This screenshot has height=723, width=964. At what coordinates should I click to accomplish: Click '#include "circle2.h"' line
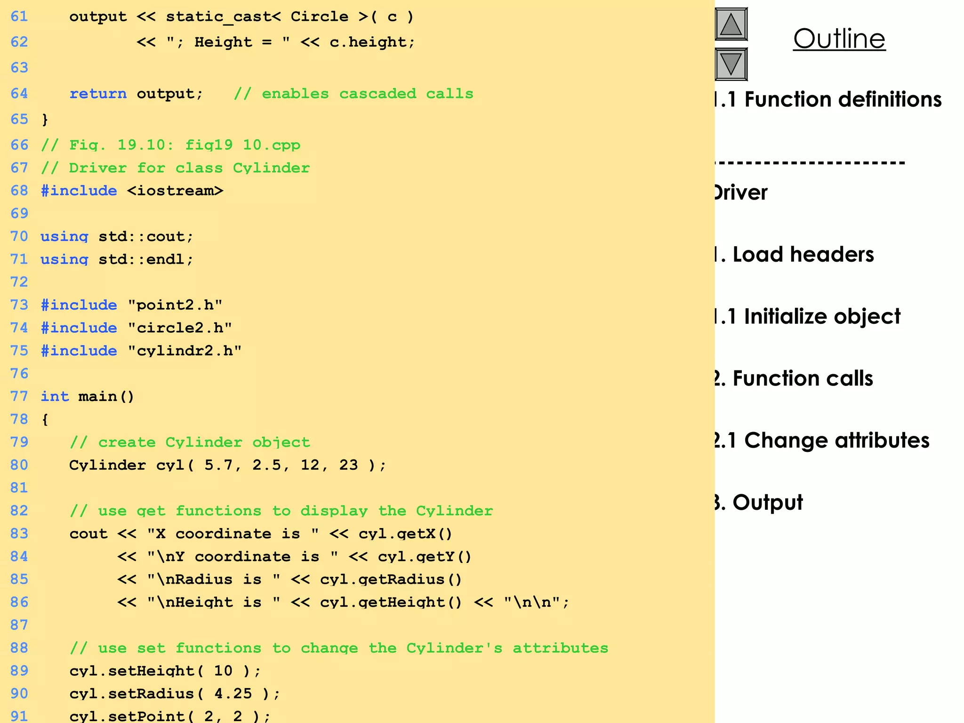point(137,328)
